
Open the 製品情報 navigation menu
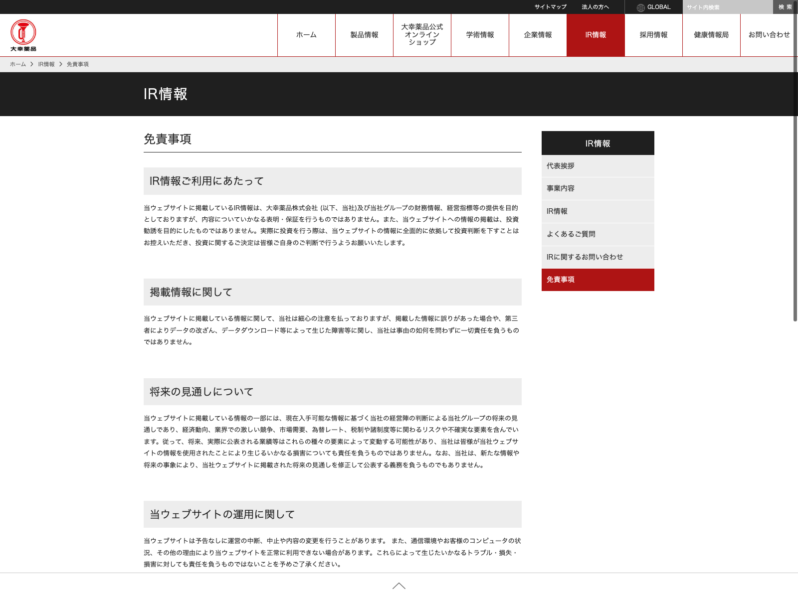tap(364, 35)
